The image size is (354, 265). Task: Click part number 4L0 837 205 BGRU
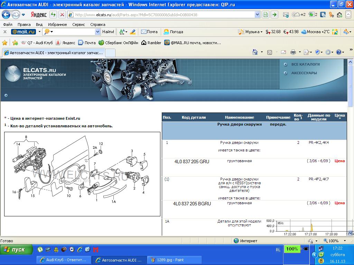[192, 204]
